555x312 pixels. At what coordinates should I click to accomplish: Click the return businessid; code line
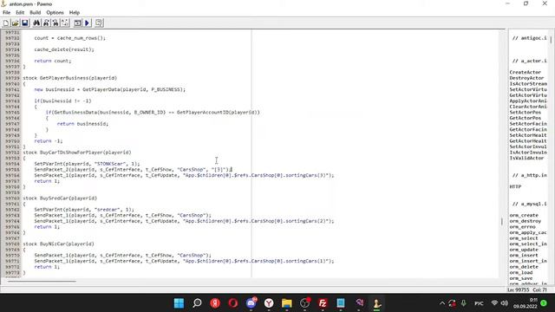(x=82, y=124)
